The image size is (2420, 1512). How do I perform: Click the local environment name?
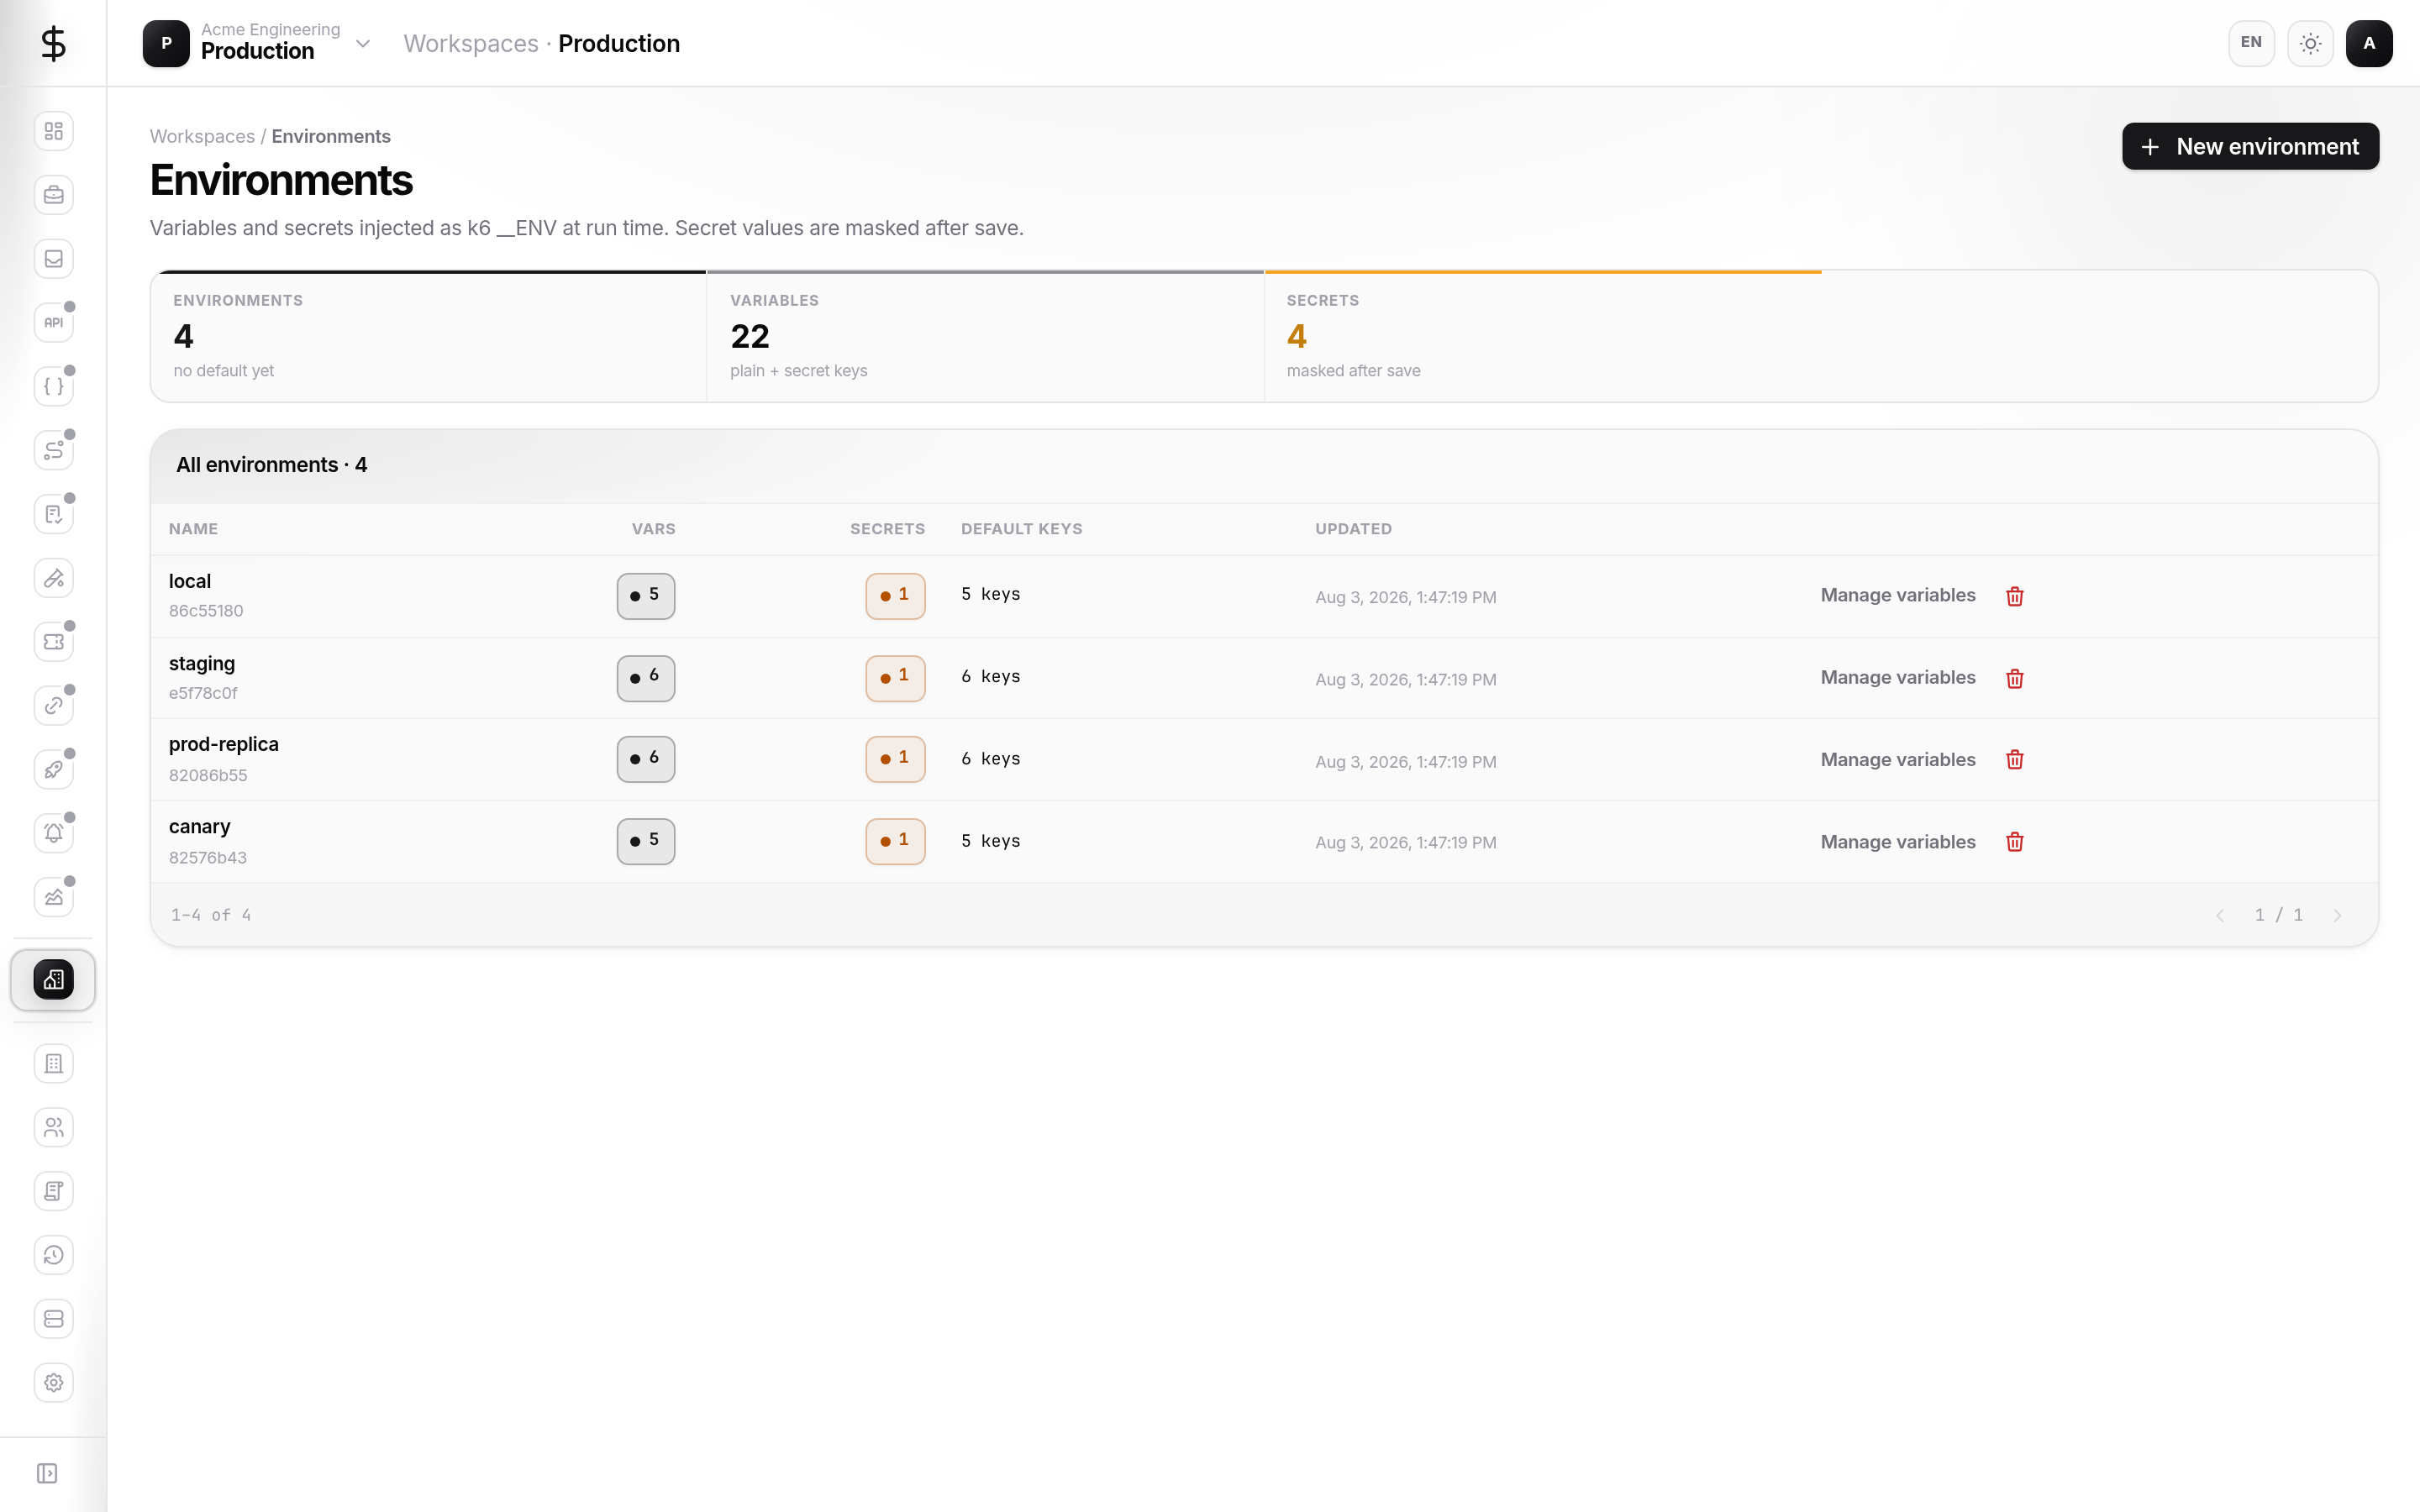190,581
